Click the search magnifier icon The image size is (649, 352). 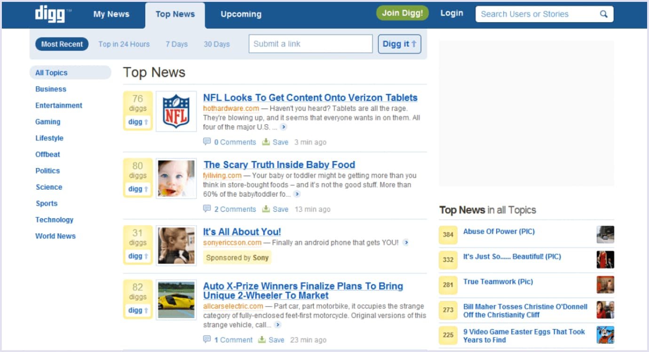point(604,14)
